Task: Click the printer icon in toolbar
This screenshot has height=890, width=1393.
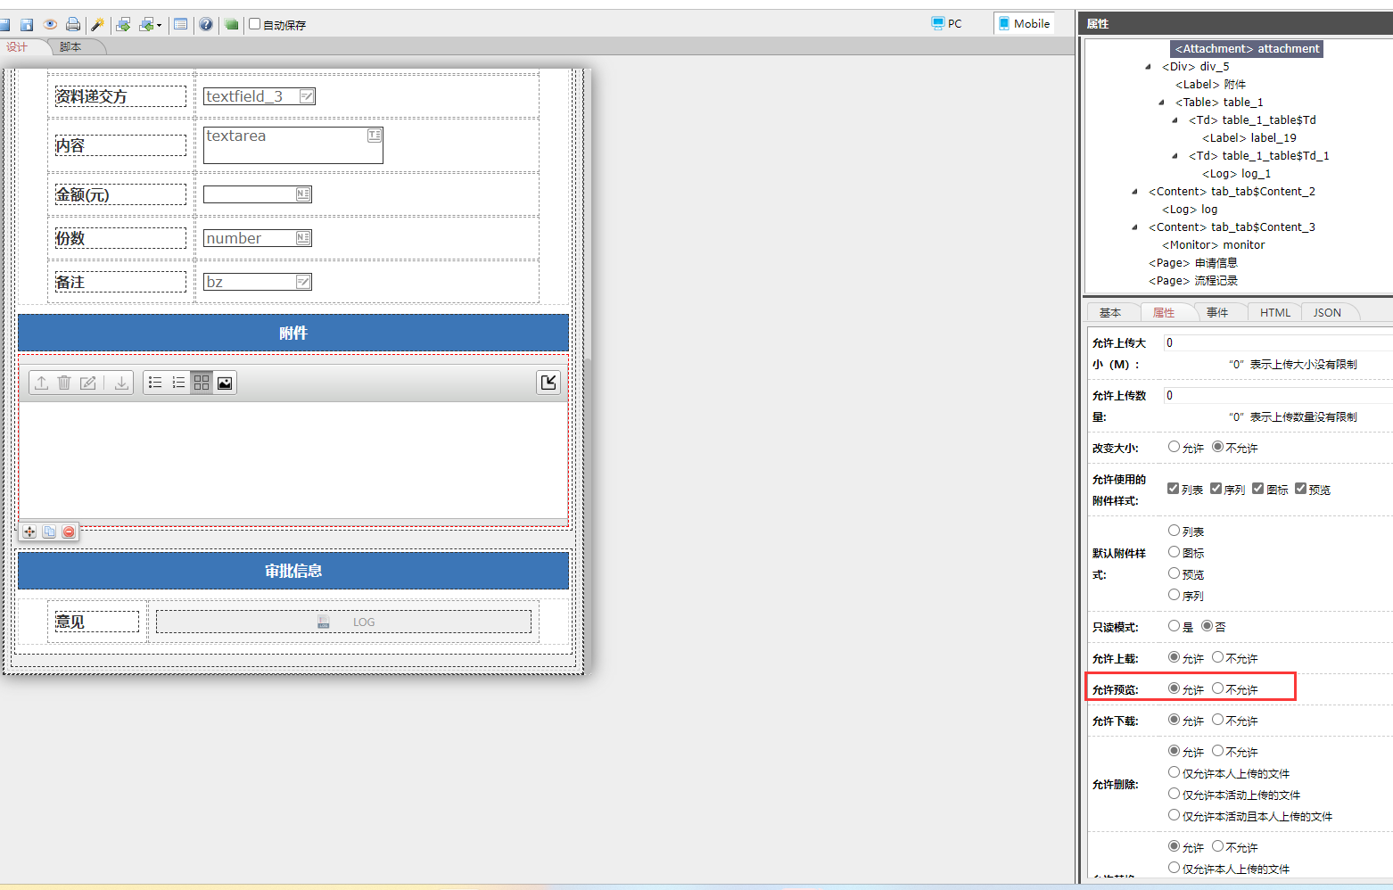Action: tap(73, 25)
